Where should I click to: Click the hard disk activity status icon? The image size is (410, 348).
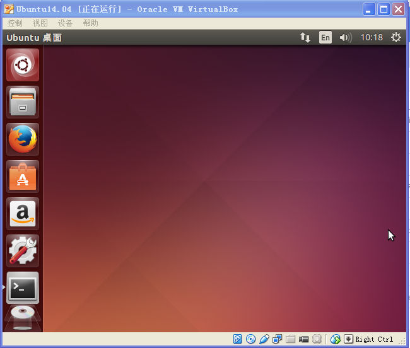click(x=237, y=339)
